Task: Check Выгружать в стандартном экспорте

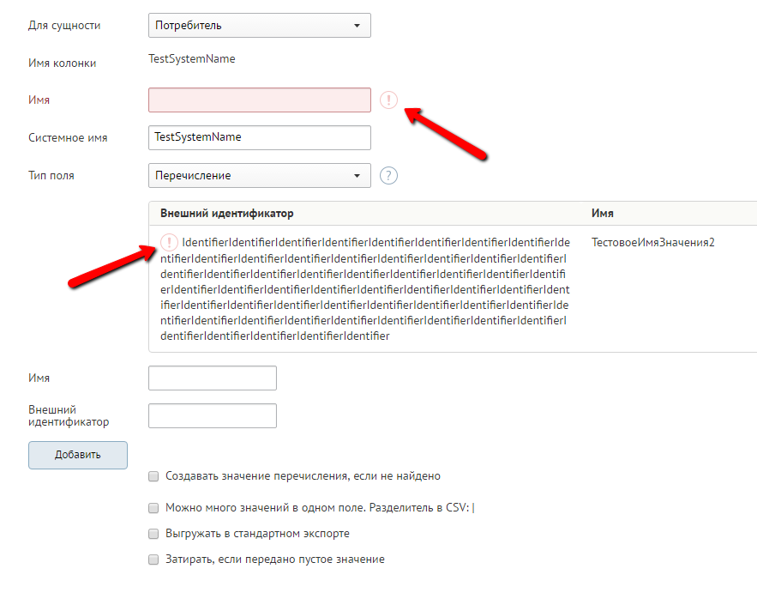Action: click(153, 534)
